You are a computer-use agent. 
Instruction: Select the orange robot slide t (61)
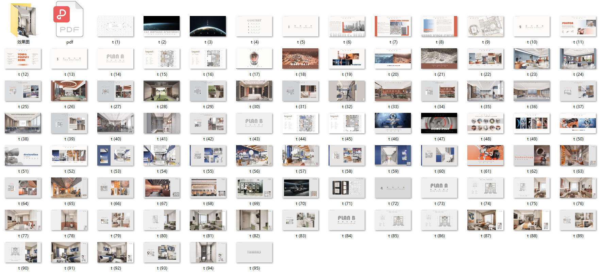coord(485,155)
